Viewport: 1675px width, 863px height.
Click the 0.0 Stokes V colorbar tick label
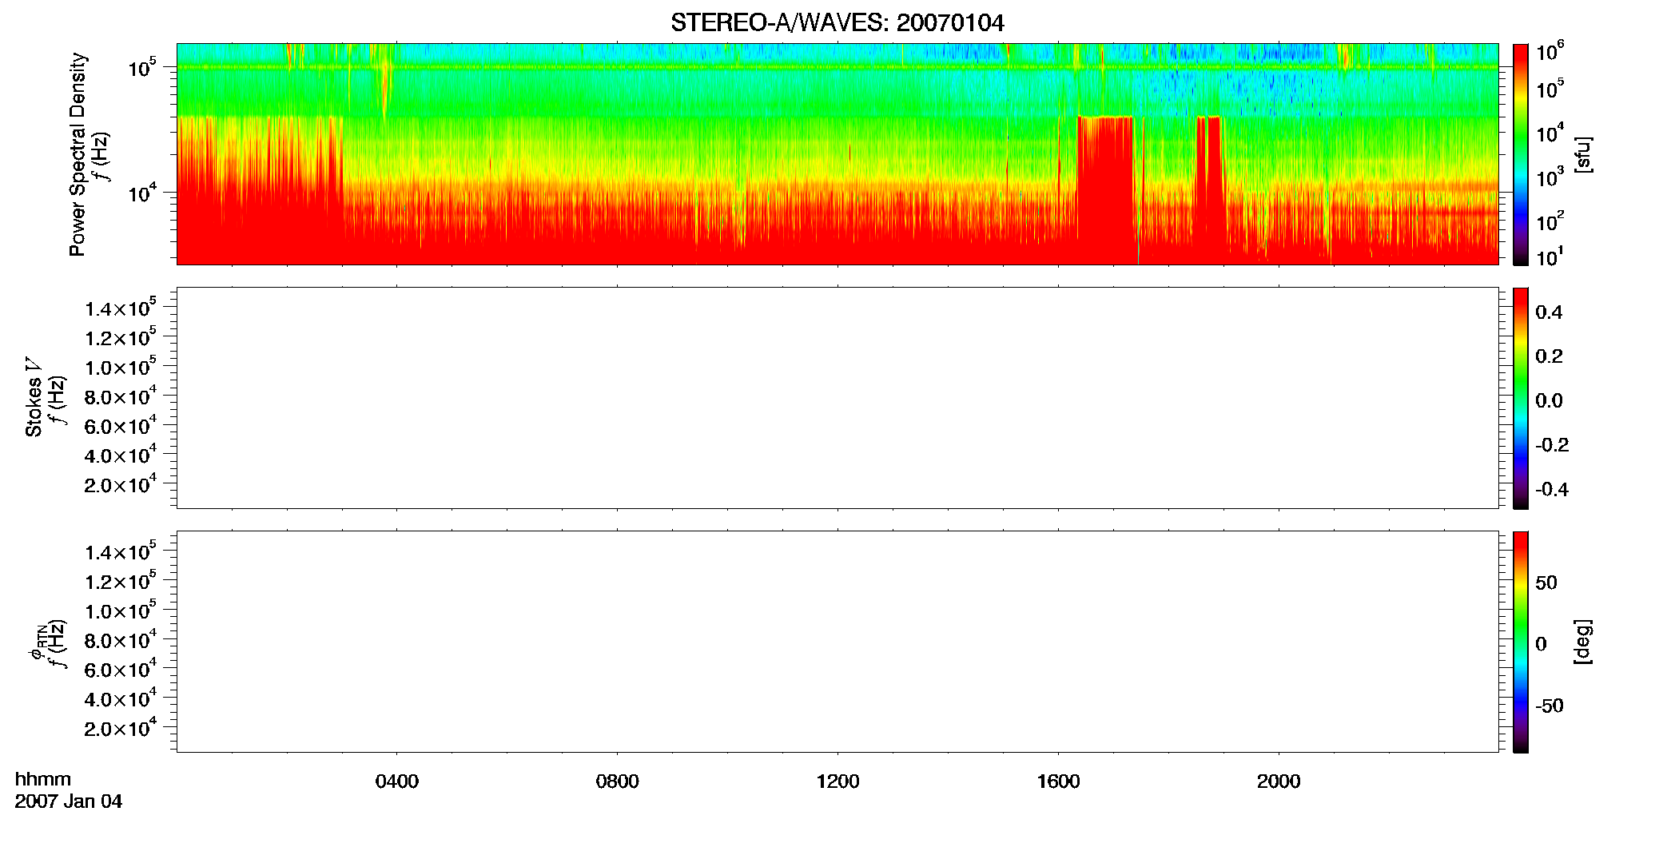click(1549, 400)
